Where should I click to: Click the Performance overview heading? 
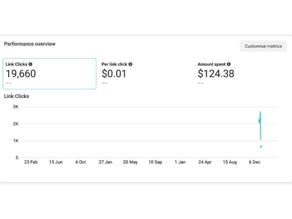(30, 44)
